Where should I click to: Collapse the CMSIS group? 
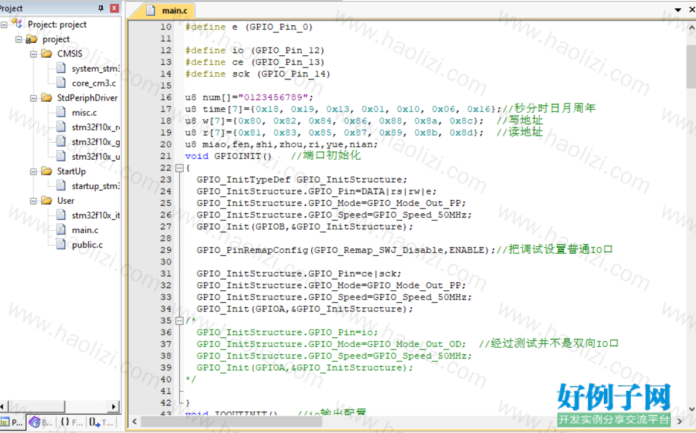click(x=33, y=53)
